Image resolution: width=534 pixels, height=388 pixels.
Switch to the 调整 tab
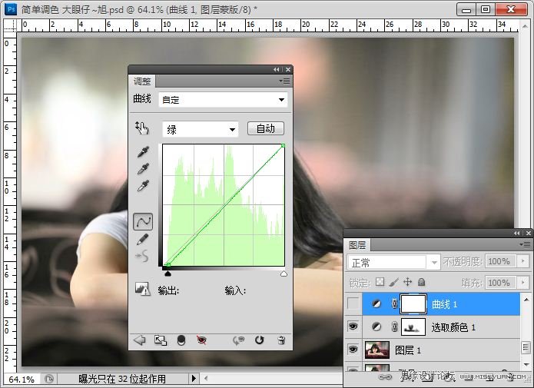[142, 81]
